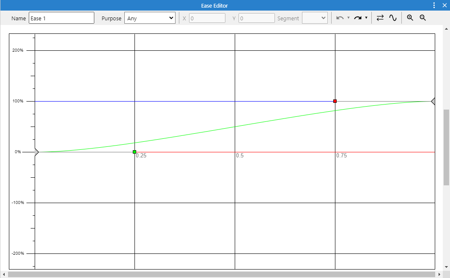The height and width of the screenshot is (278, 450).
Task: Click the Undo icon in the toolbar
Action: [340, 17]
